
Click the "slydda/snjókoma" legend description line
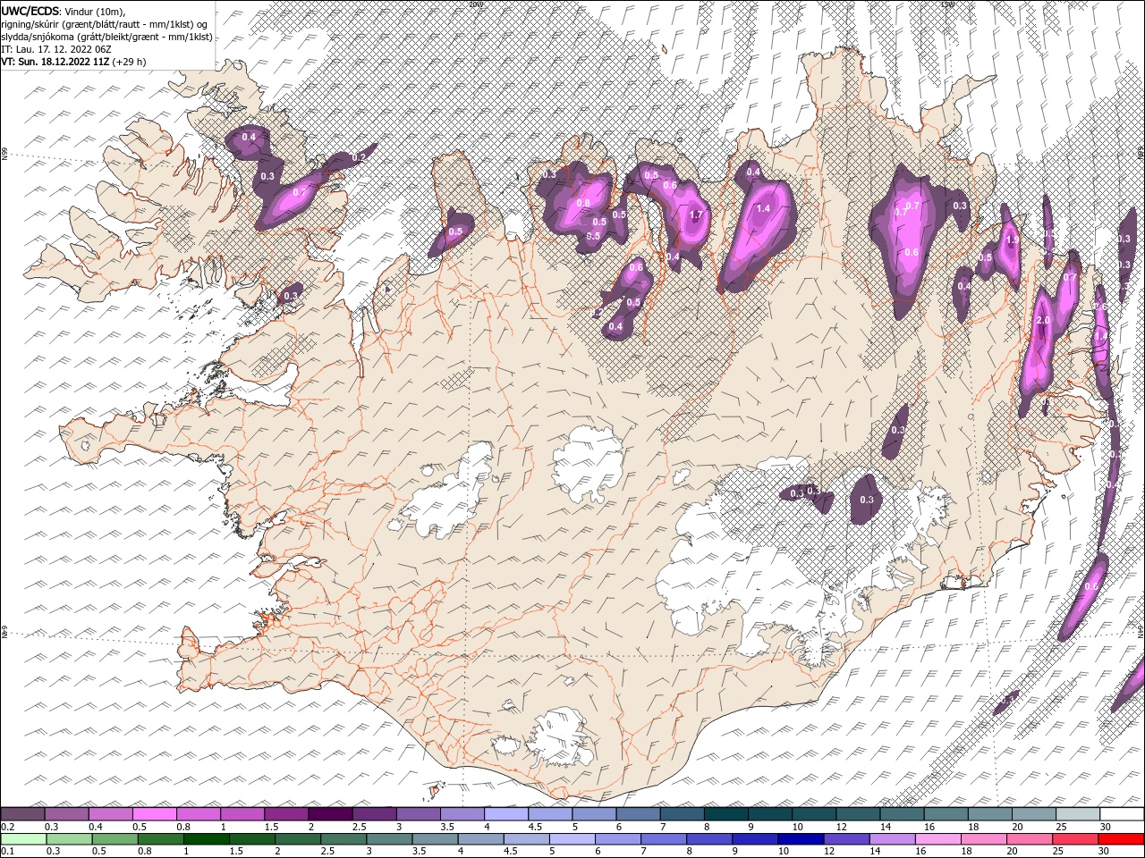[107, 37]
